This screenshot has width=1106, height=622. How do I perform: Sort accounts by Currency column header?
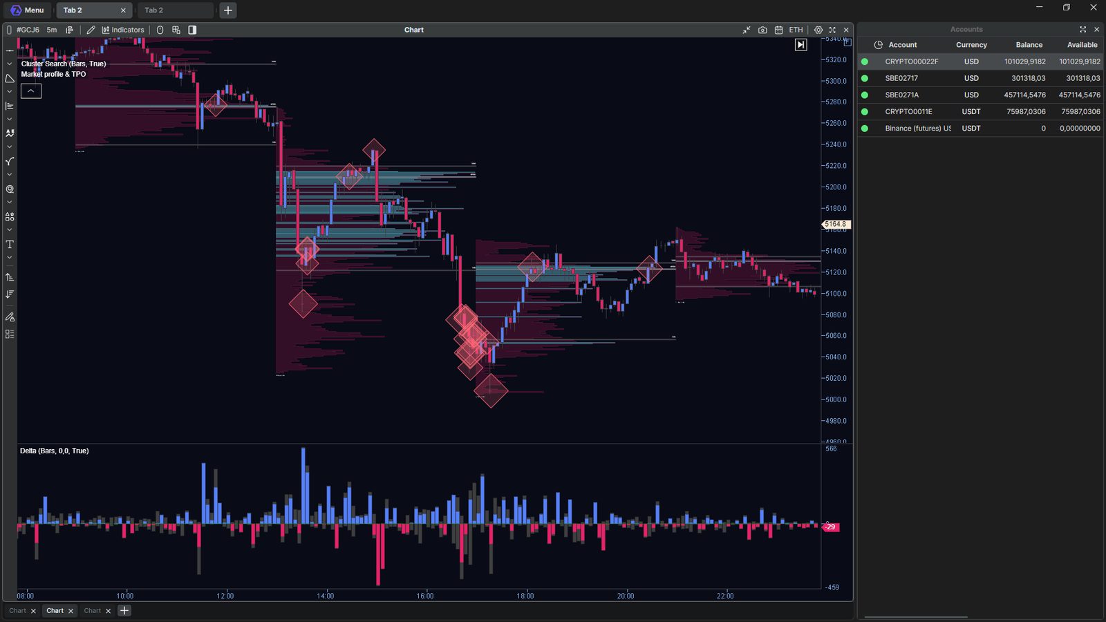pyautogui.click(x=971, y=45)
